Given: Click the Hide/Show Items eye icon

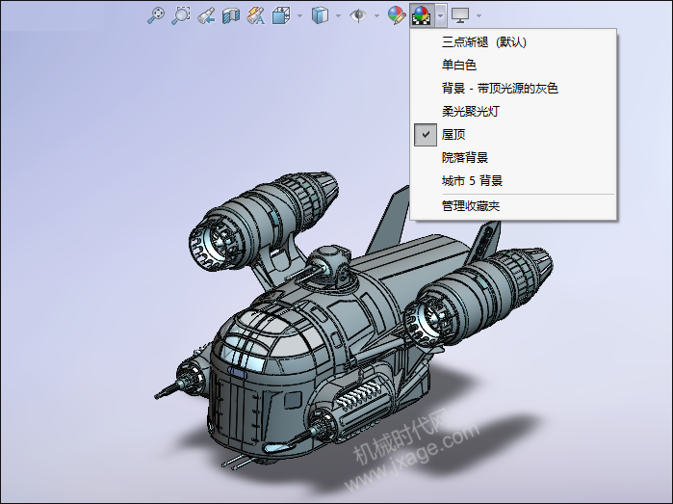Looking at the screenshot, I should [358, 15].
